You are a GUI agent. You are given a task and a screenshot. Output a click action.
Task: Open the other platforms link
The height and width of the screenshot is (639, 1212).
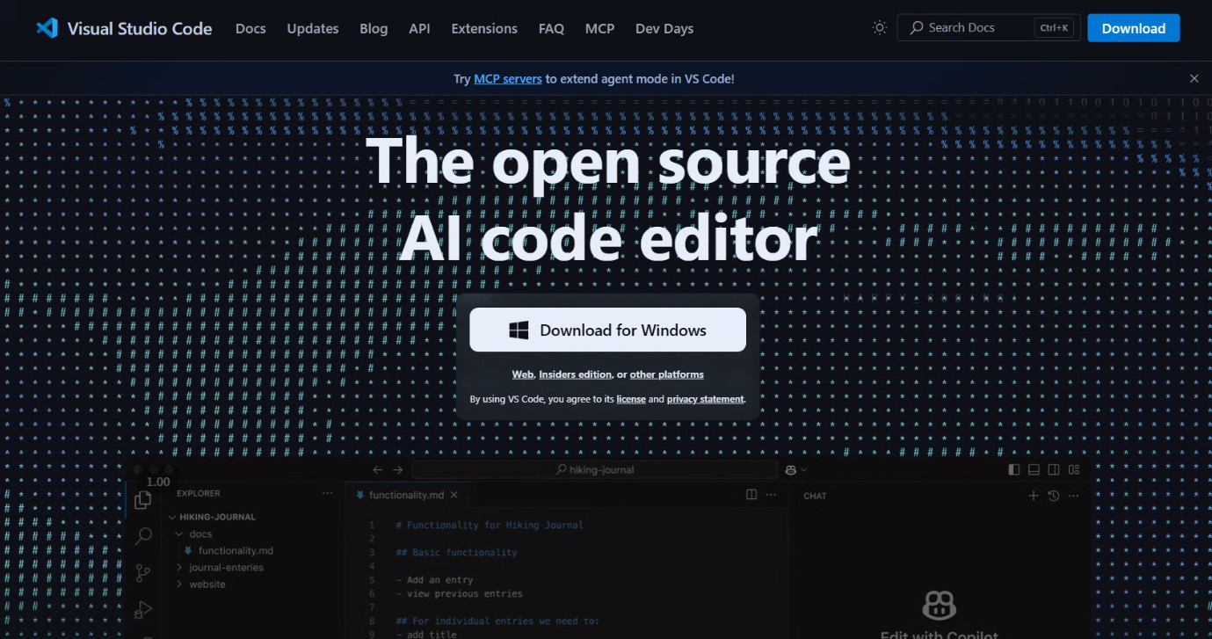coord(667,374)
